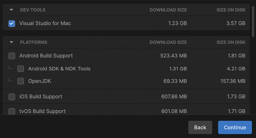The width and height of the screenshot is (256, 138).
Task: Enable Android Build Support checkbox
Action: coord(12,56)
